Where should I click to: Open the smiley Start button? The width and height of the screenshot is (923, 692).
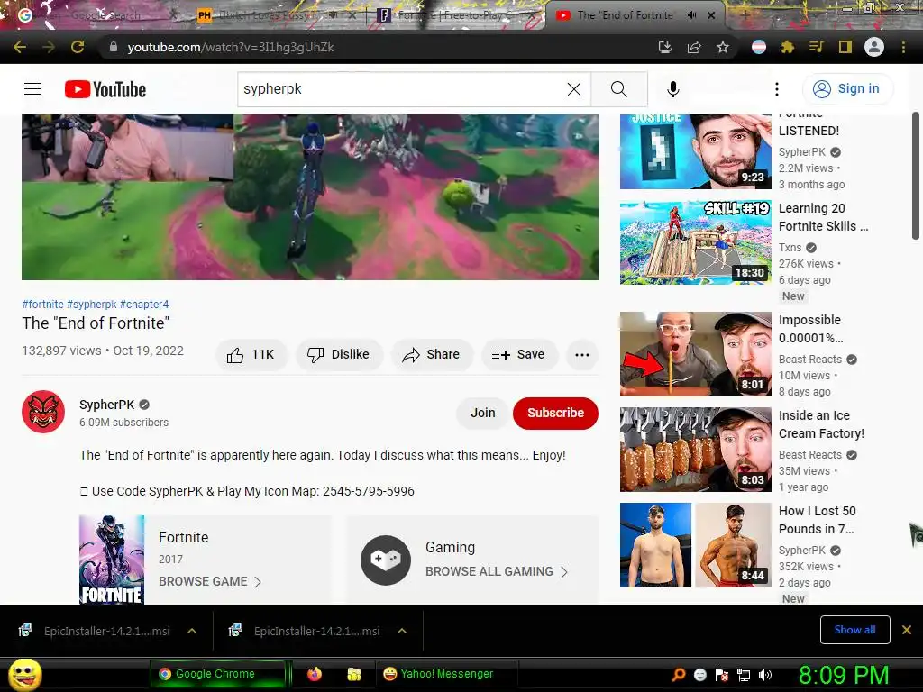pos(24,674)
